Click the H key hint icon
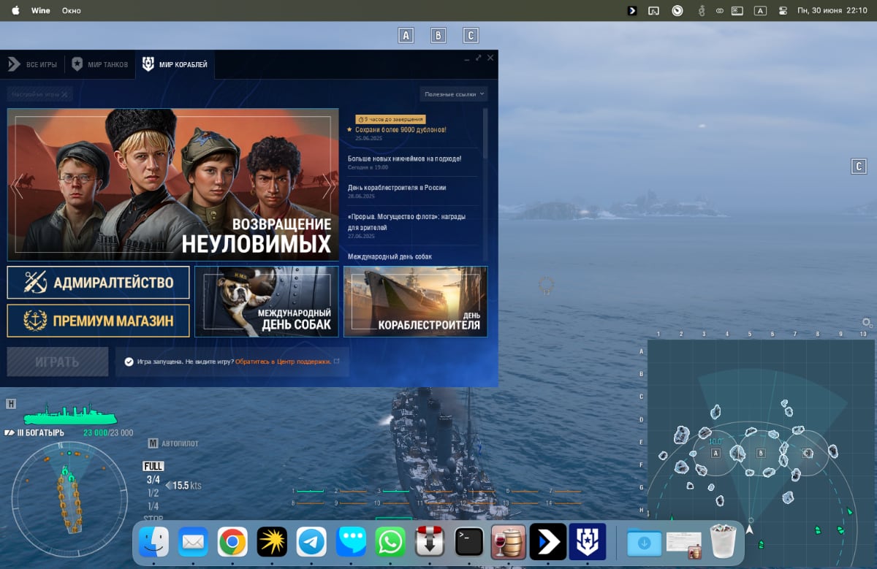 [x=11, y=404]
